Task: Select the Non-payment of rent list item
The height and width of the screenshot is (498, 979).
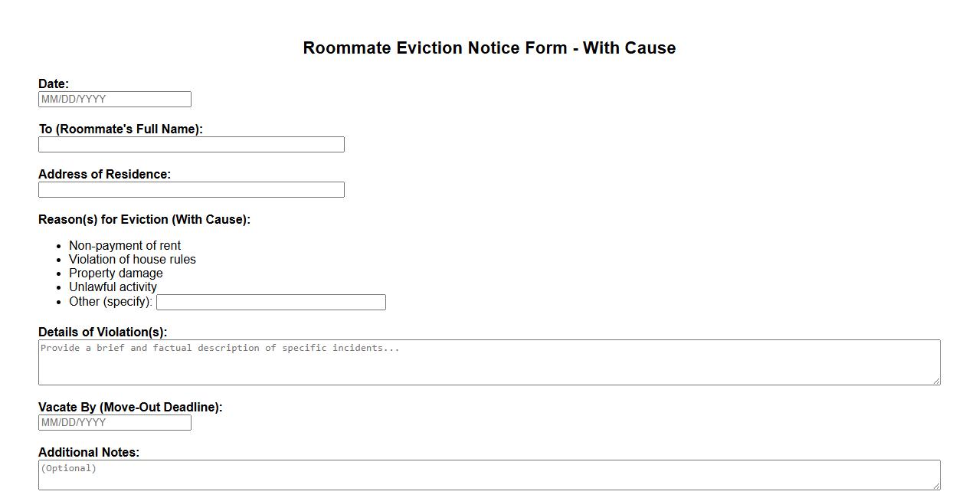Action: coord(124,245)
